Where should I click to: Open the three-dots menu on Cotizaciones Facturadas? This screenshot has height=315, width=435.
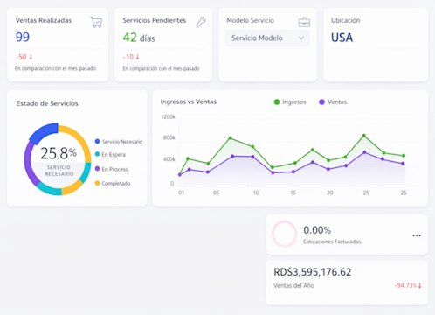pyautogui.click(x=417, y=235)
